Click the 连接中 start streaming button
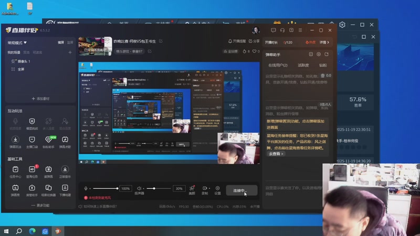Screen dimensions: 420x236 241,190
